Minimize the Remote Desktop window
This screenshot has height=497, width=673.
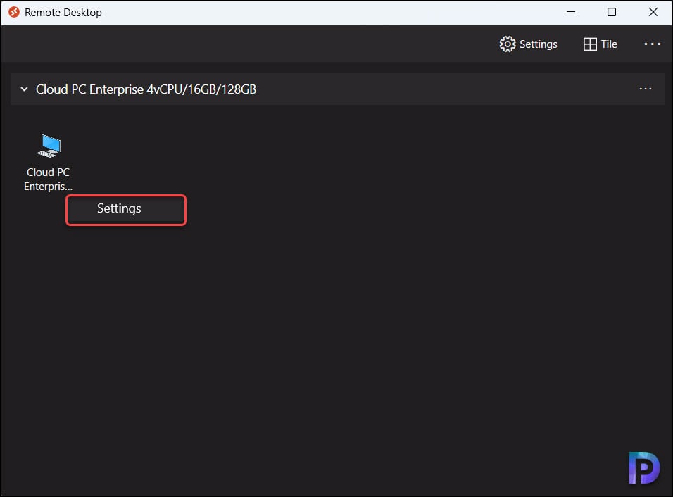point(570,12)
